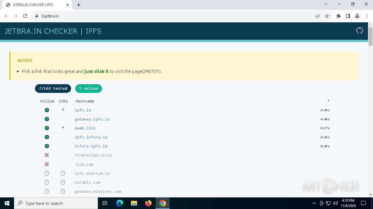
Task: Open the Extensions puzzle icon
Action: click(x=339, y=16)
